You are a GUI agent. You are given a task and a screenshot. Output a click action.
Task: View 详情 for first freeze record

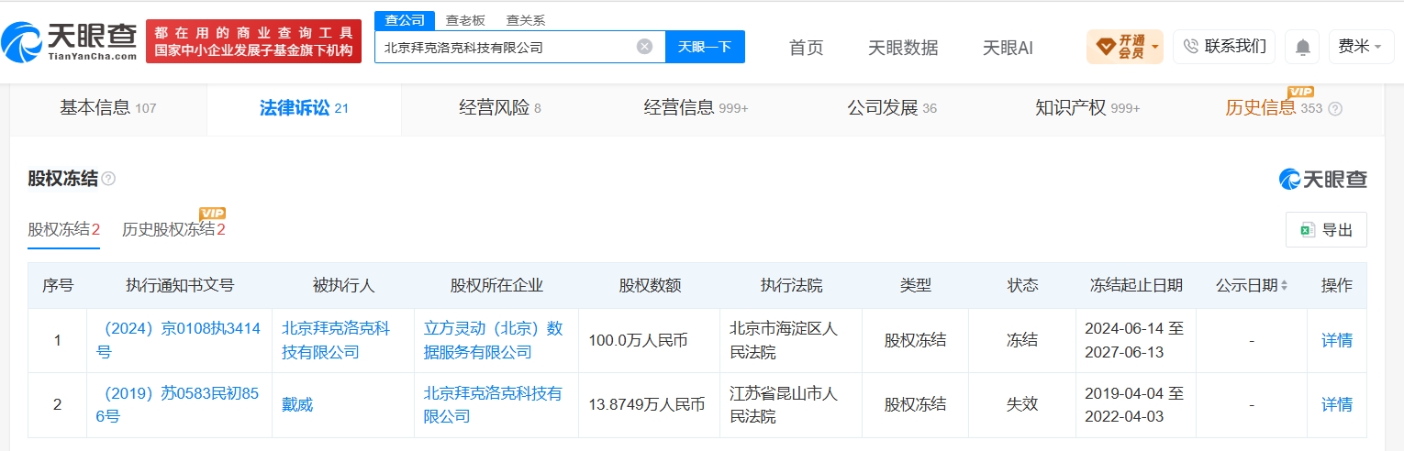[x=1336, y=340]
